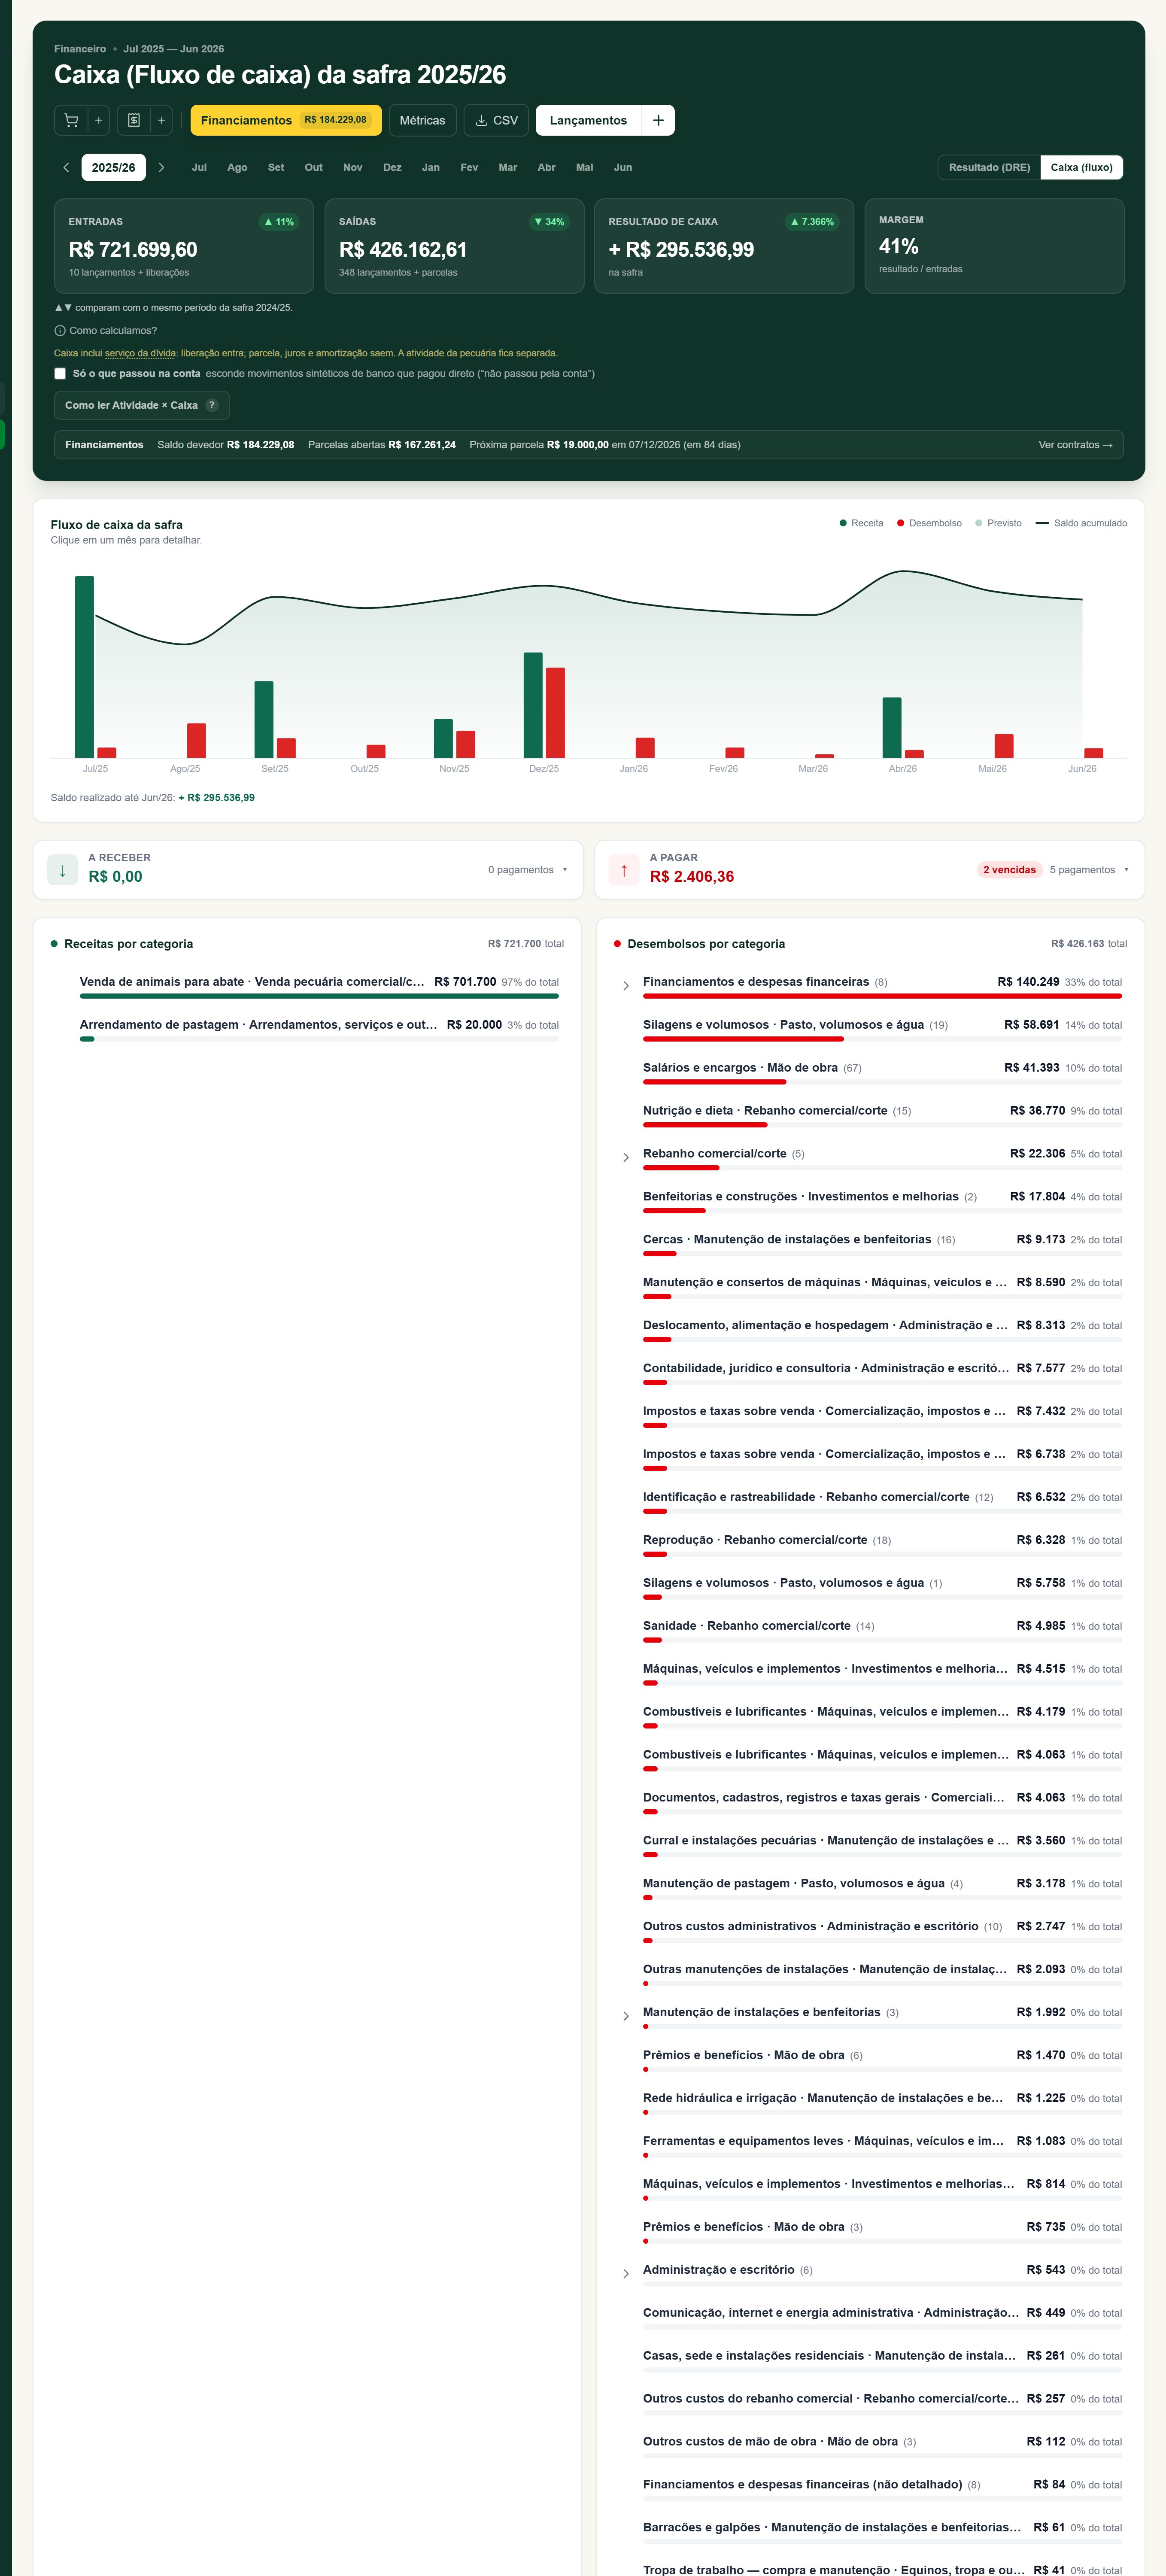The image size is (1166, 2576).
Task: Click the A Pagar up arrow icon
Action: point(624,870)
